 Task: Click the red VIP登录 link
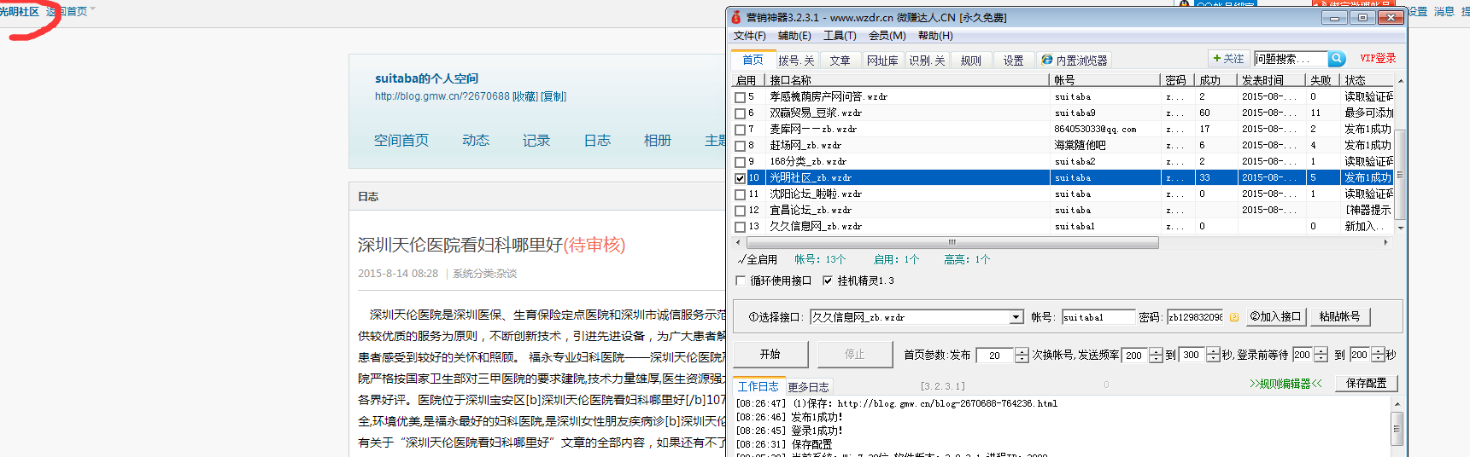tap(1378, 58)
